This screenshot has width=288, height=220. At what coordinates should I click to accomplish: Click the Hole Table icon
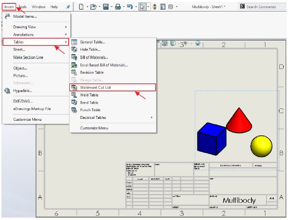pyautogui.click(x=74, y=49)
